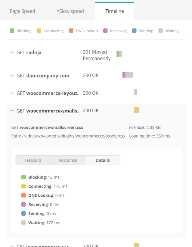The image size is (192, 247).
Task: Click the woocommerce-smallscreen timeline bar
Action: (x=137, y=110)
